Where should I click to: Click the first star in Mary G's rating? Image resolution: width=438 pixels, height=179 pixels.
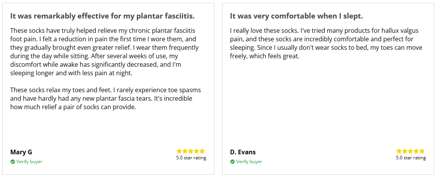[179, 151]
